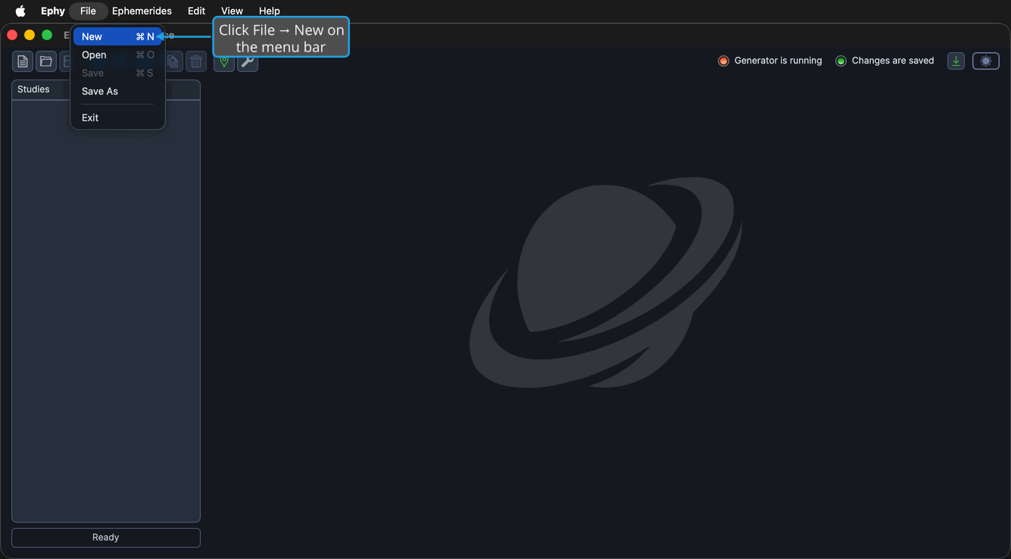Open the Apple menu
Viewport: 1011px width, 559px height.
pos(20,11)
